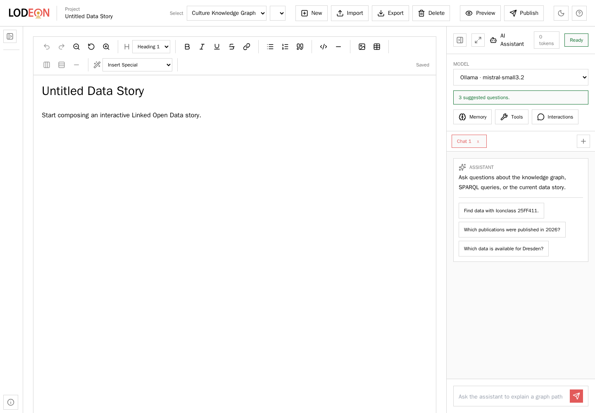
Task: Select 'Which data is available for Dresden?' suggestion
Action: point(504,249)
